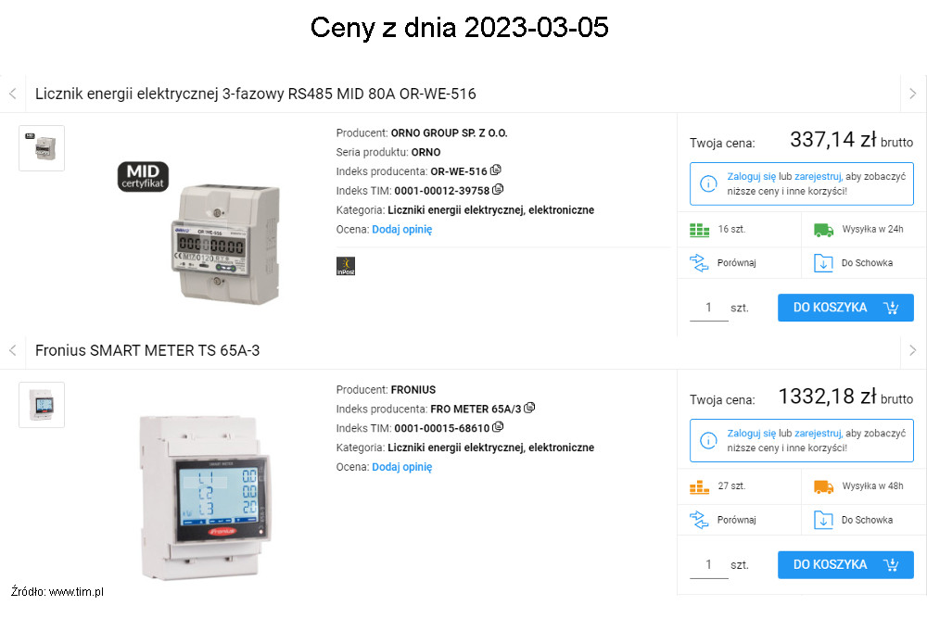This screenshot has height=618, width=927.
Task: Add the OR-WE-516 meter to cart
Action: click(845, 308)
